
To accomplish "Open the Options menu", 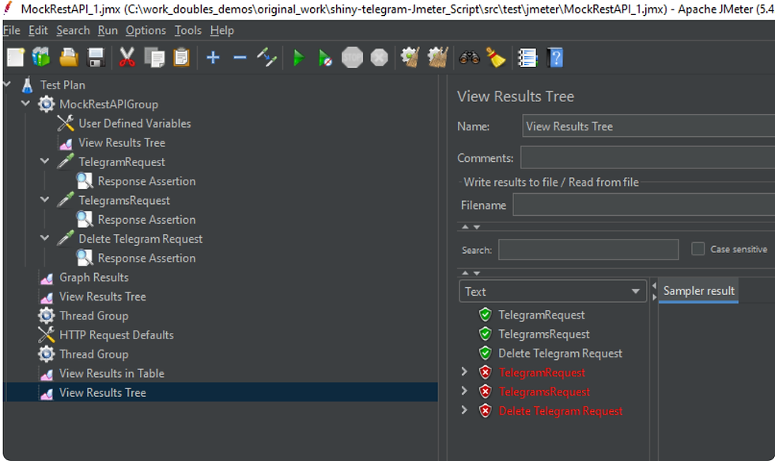I will tap(146, 30).
